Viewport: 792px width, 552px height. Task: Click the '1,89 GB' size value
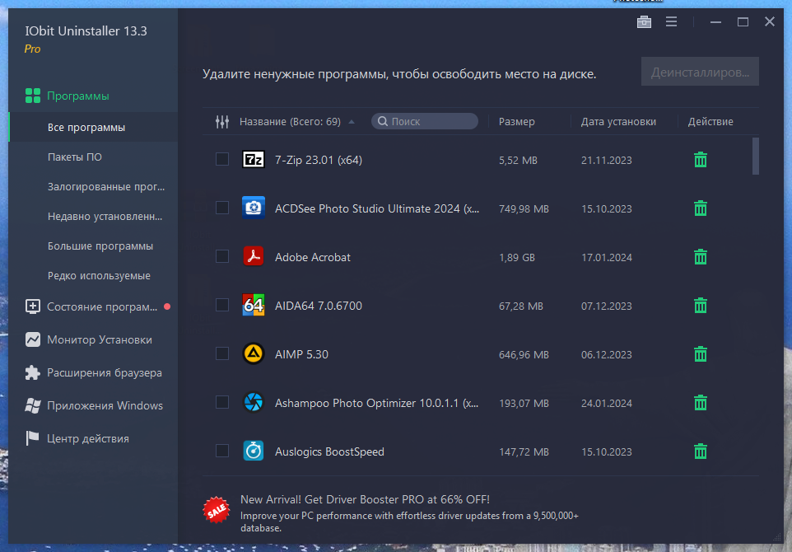click(x=516, y=257)
